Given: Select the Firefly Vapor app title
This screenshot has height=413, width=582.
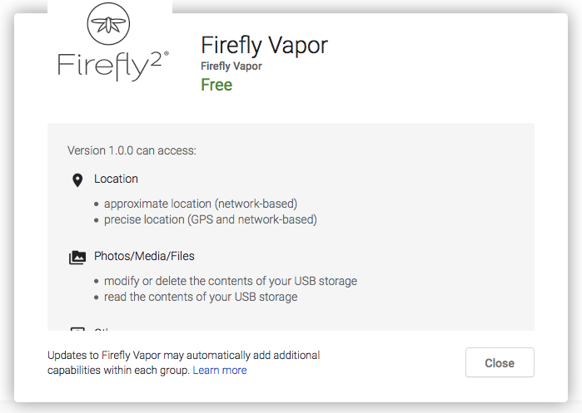Looking at the screenshot, I should [264, 45].
